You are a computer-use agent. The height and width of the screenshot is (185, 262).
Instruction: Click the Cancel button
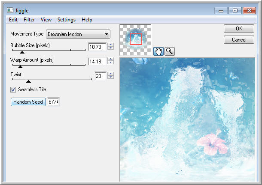(x=239, y=40)
